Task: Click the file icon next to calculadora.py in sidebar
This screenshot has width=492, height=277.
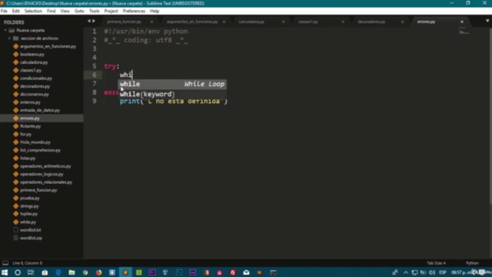Action: pos(16,62)
